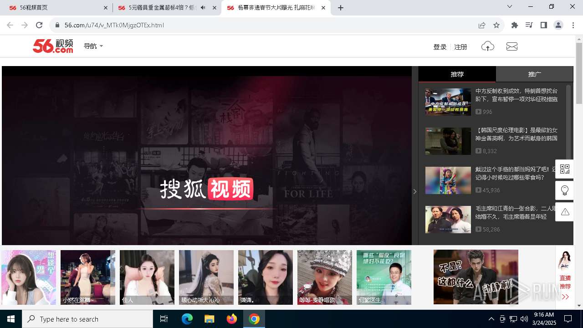Reload the page with refresh icon
Image resolution: width=583 pixels, height=328 pixels.
tap(39, 25)
